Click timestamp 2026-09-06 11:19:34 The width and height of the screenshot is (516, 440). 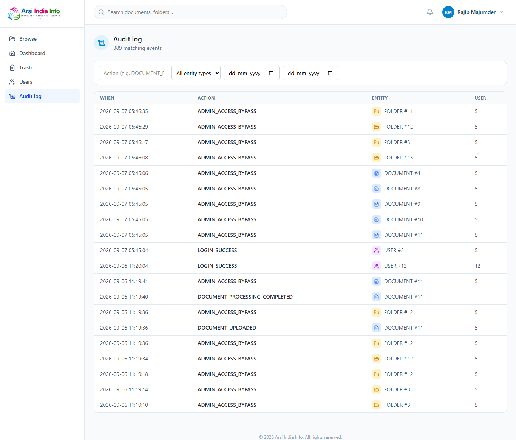[124, 359]
